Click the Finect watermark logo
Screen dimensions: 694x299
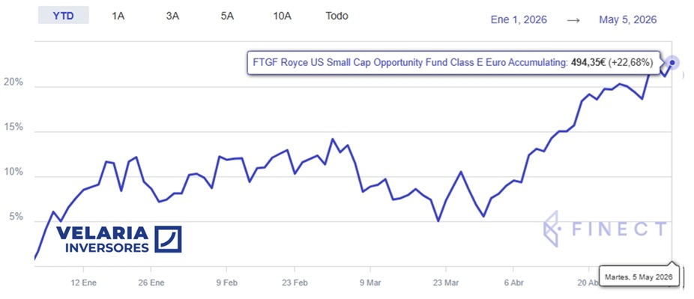(605, 229)
